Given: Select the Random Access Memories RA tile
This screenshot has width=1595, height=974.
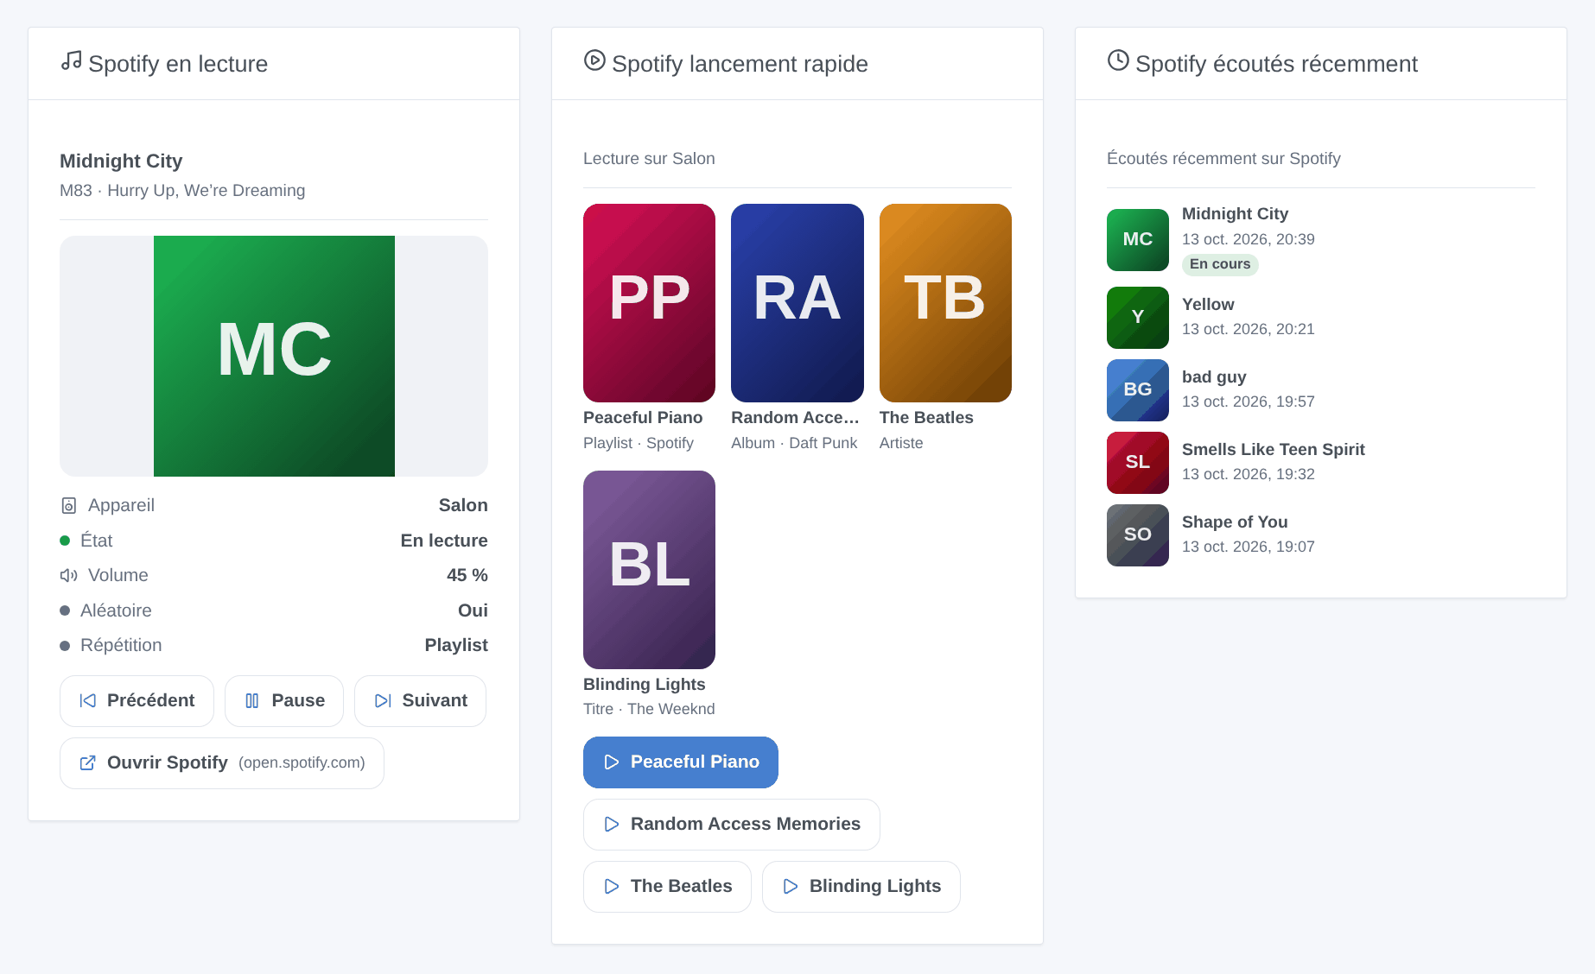Looking at the screenshot, I should coord(797,303).
